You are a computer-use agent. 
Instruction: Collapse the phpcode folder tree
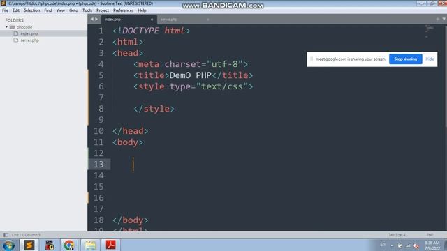[x=6, y=27]
